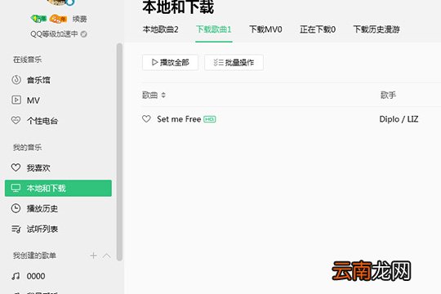The height and width of the screenshot is (294, 441).
Task: Select the song Set me Free
Action: [x=179, y=119]
